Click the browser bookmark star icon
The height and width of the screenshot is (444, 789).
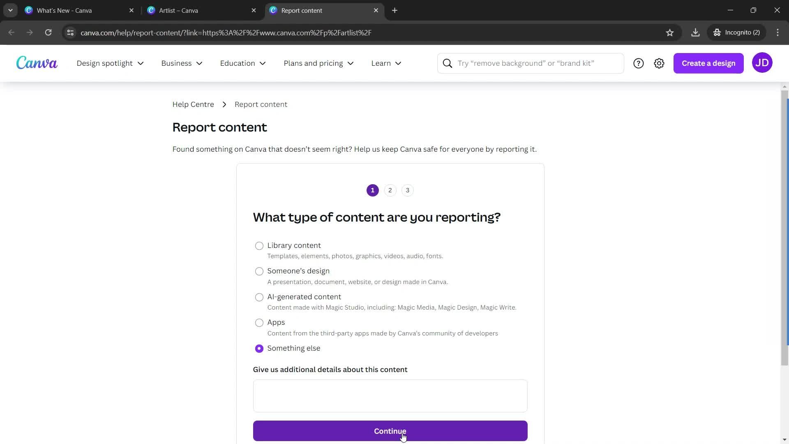(670, 32)
